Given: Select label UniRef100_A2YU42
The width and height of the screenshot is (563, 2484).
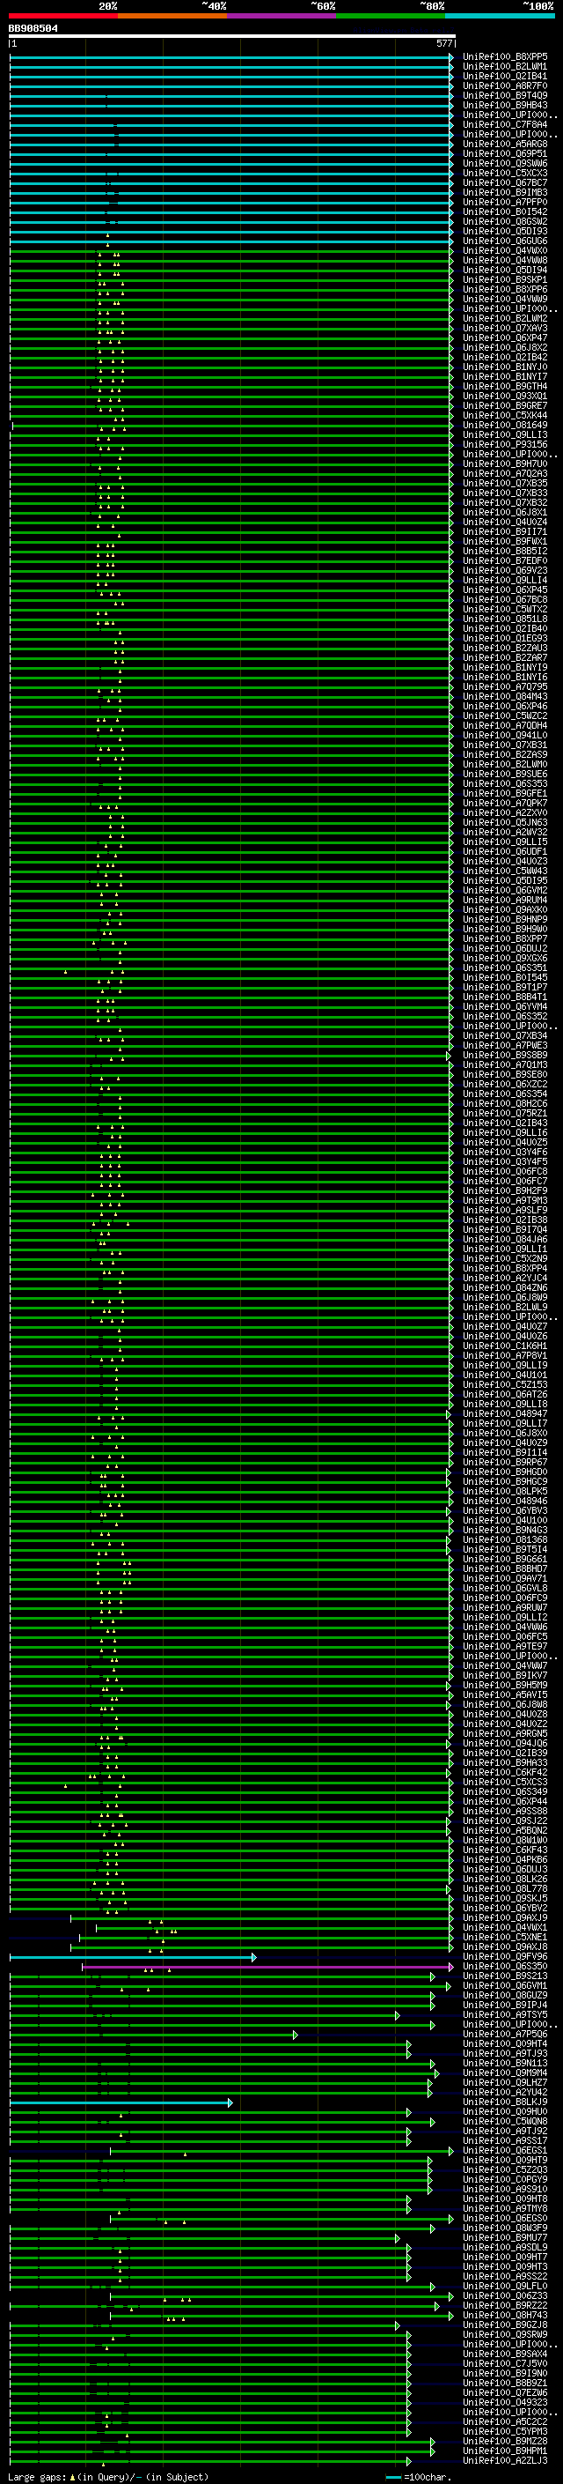Looking at the screenshot, I should coord(505,2093).
